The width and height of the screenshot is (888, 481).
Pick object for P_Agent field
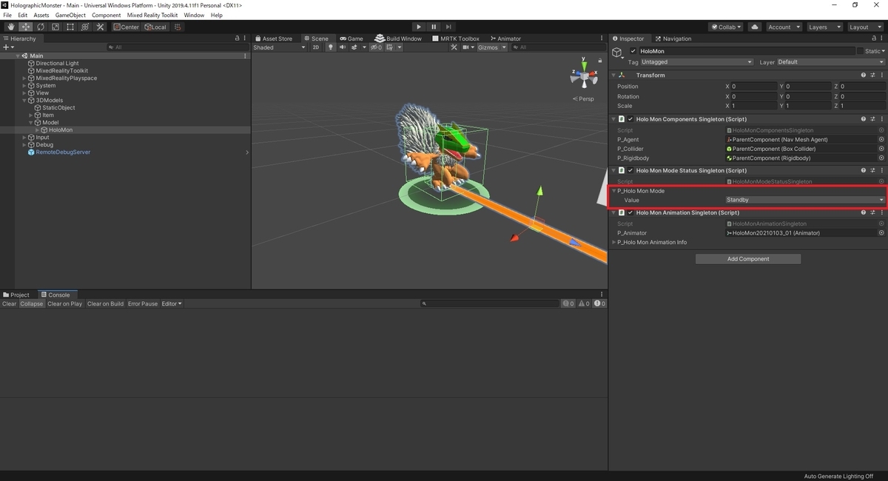[x=881, y=139]
